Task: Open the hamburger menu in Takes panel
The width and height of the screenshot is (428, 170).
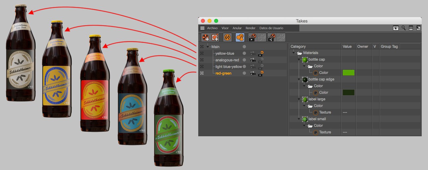Action: click(x=202, y=28)
